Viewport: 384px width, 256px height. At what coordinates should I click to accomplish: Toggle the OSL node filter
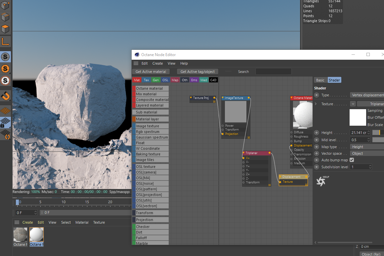tap(165, 80)
